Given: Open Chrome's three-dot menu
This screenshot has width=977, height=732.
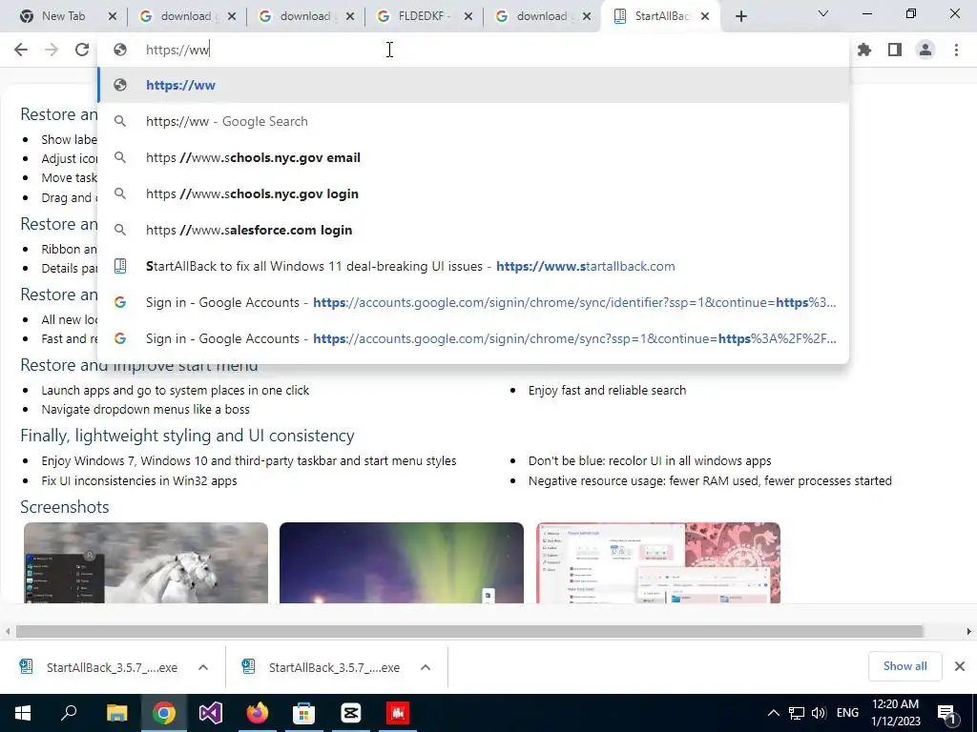Looking at the screenshot, I should (956, 50).
